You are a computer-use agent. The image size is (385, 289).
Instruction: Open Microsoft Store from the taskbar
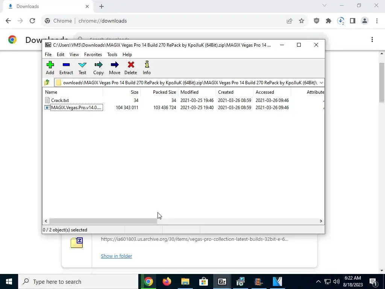203,281
